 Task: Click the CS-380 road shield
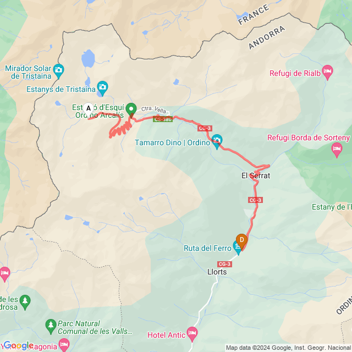click(163, 119)
